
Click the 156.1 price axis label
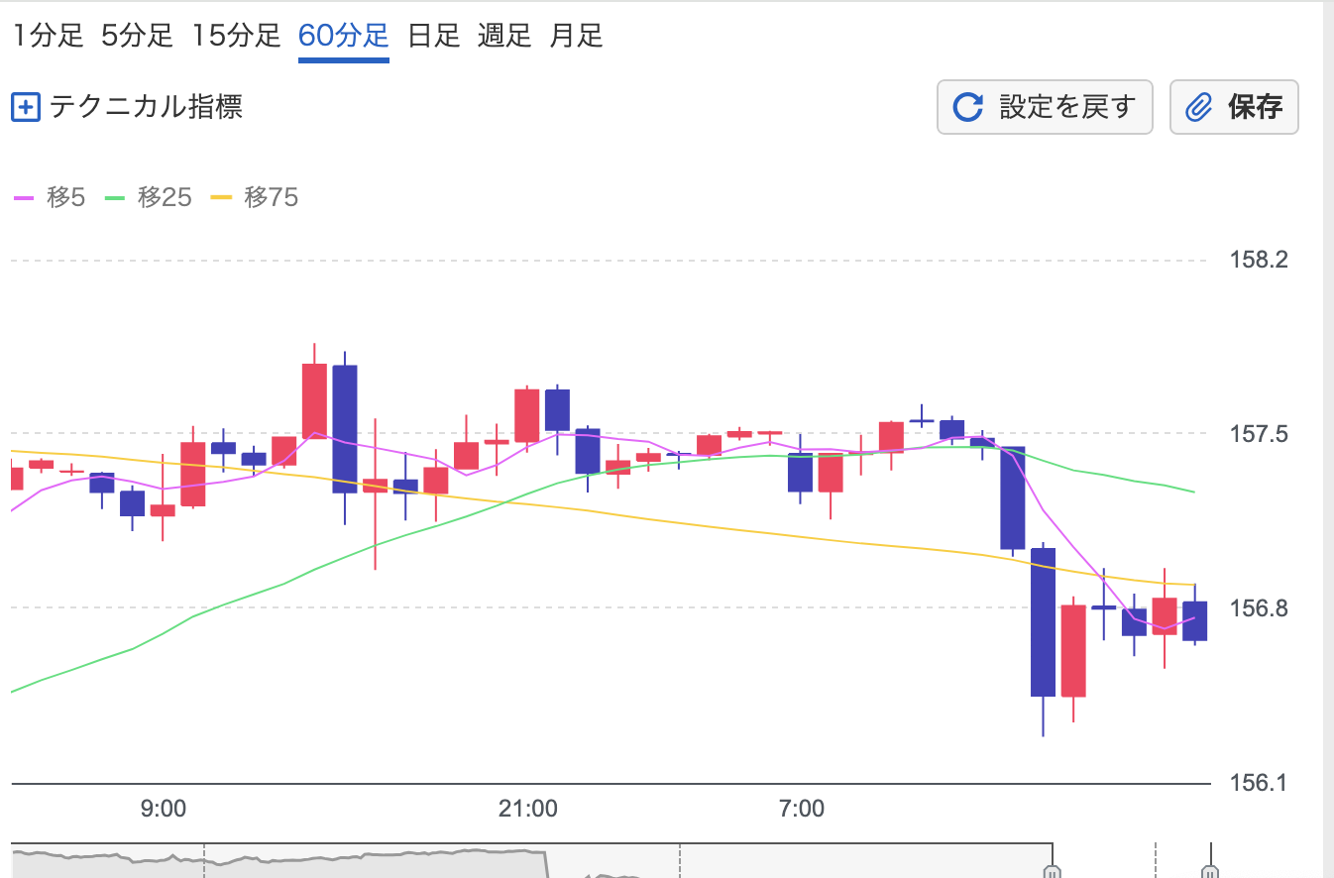pyautogui.click(x=1258, y=782)
